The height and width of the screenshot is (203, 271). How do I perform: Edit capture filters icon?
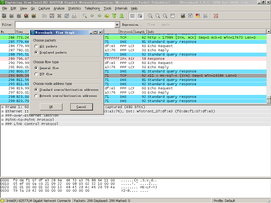(x=183, y=16)
